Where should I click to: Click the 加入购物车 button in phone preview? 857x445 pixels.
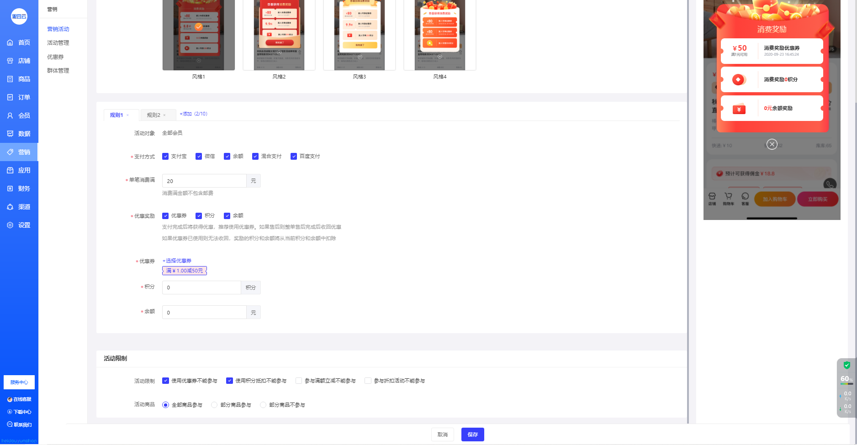pyautogui.click(x=775, y=199)
